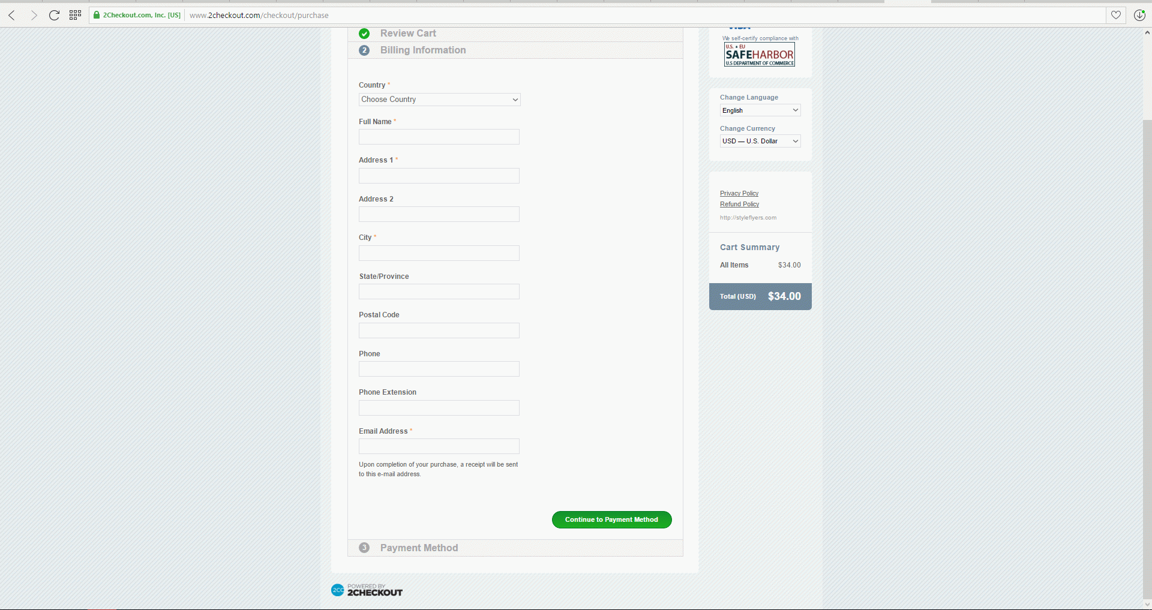The height and width of the screenshot is (610, 1152).
Task: Open the Change Currency dropdown
Action: coord(760,141)
